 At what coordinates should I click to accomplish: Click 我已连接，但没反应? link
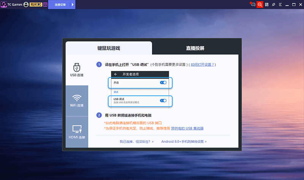coord(137,142)
